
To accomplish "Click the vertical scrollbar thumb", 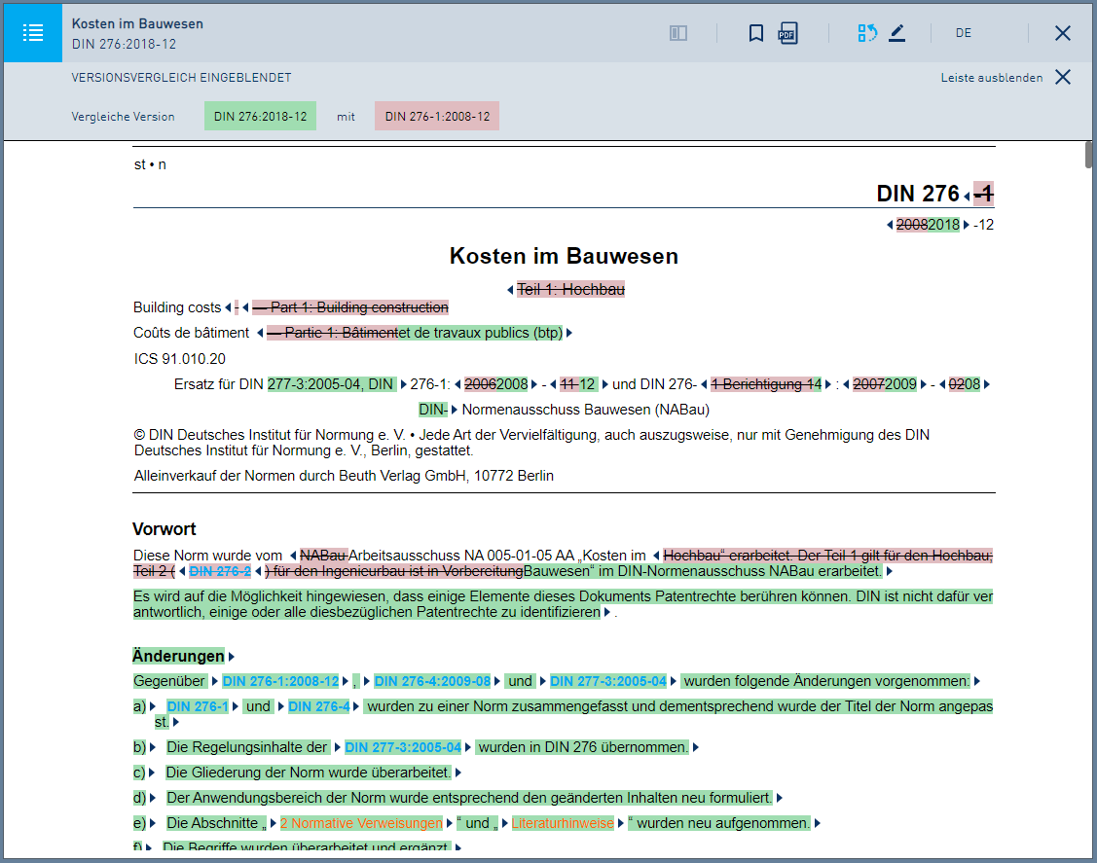I will 1088,155.
